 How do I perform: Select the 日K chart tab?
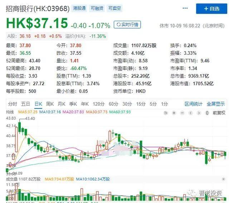[x=38, y=104]
